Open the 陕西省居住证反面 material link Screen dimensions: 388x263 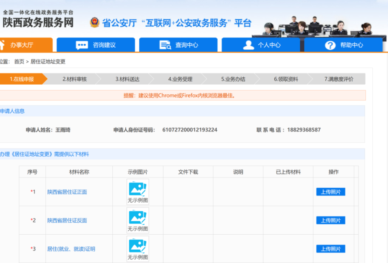(x=67, y=221)
